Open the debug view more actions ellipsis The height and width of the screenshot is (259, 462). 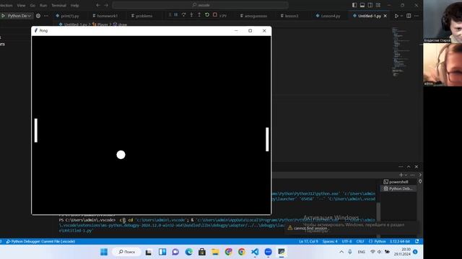46,16
